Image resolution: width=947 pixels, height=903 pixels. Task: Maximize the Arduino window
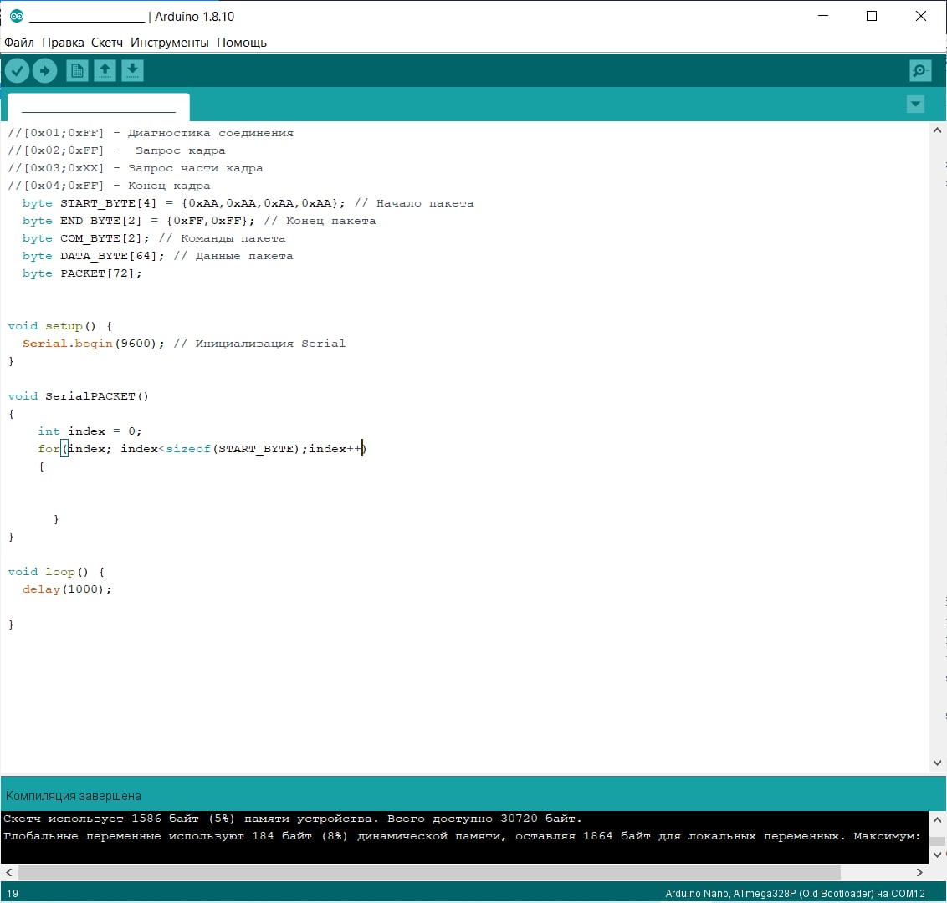(872, 16)
